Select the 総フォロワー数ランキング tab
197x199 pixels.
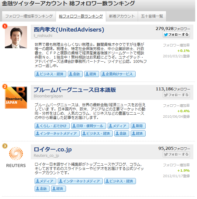[81, 16]
